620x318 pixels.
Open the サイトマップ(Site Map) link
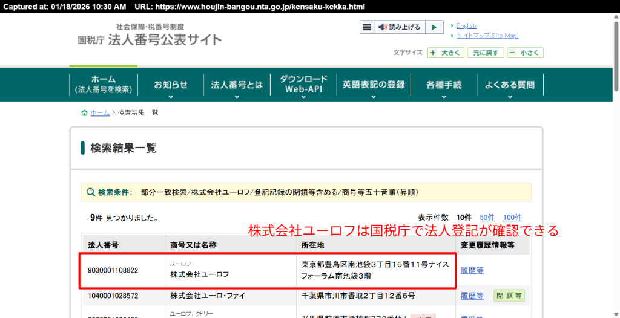pos(487,36)
